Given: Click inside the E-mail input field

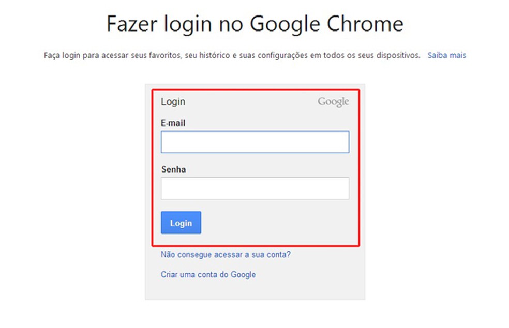Looking at the screenshot, I should 255,142.
